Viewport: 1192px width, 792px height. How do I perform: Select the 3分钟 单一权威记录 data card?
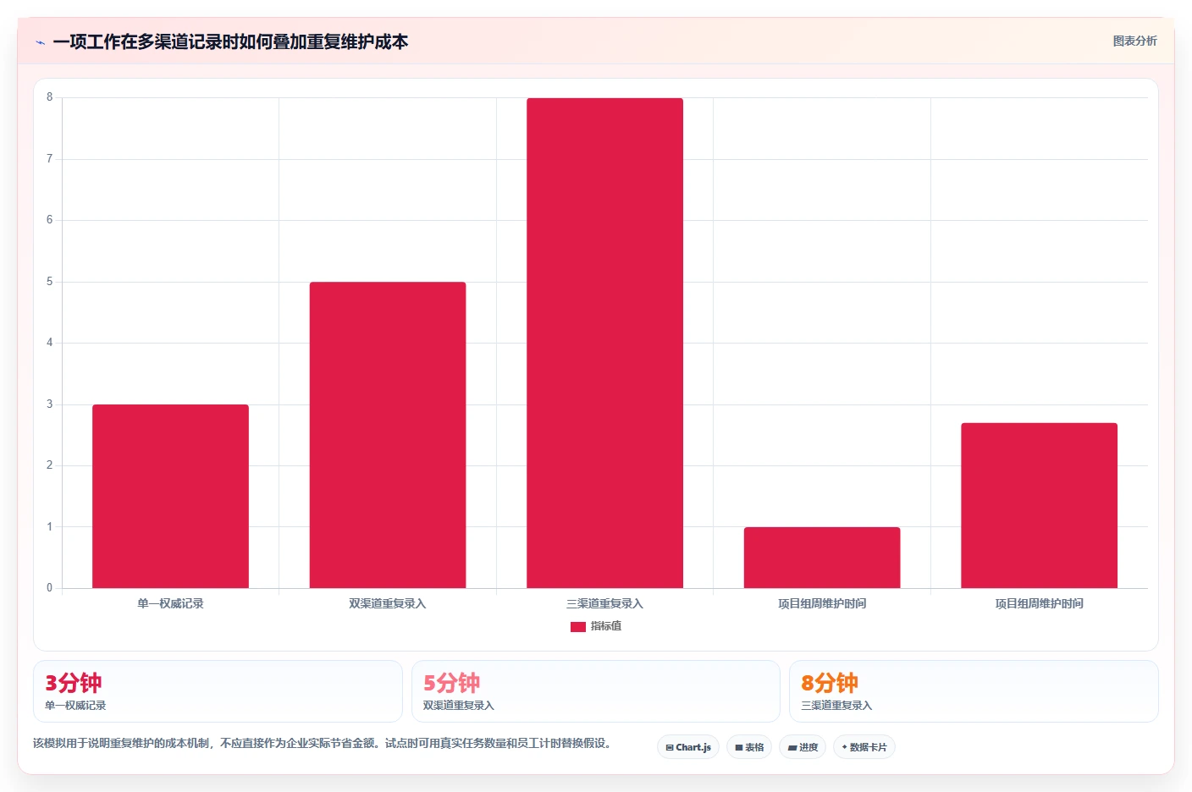click(x=218, y=691)
